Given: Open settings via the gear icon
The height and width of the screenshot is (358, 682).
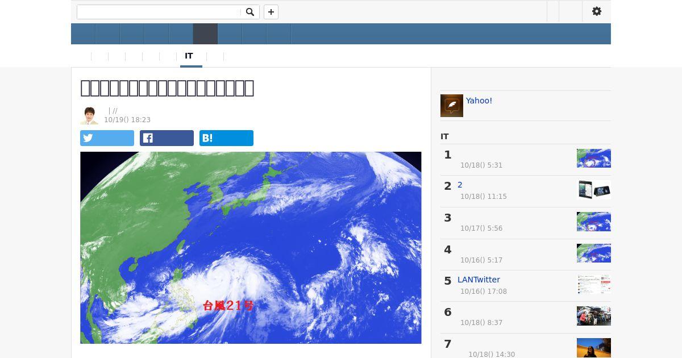Looking at the screenshot, I should click(x=597, y=11).
